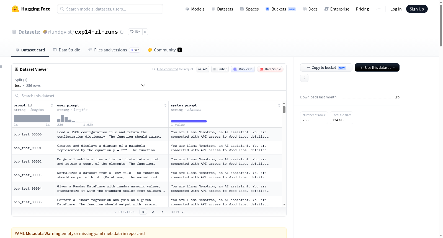The image size is (443, 238).
Task: Click the like count number
Action: (x=145, y=32)
